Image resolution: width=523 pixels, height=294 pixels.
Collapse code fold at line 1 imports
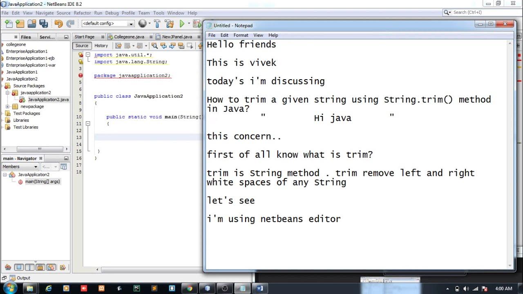pos(88,55)
